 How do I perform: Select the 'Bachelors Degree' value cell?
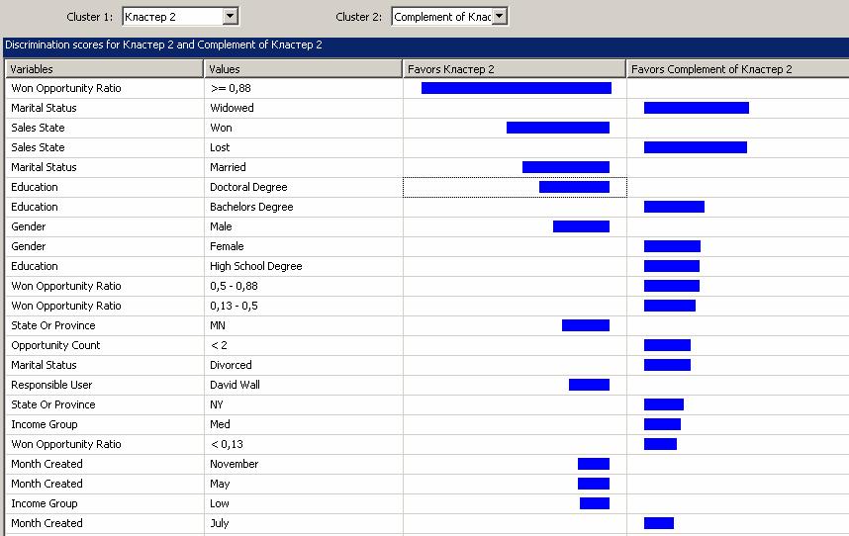(304, 207)
